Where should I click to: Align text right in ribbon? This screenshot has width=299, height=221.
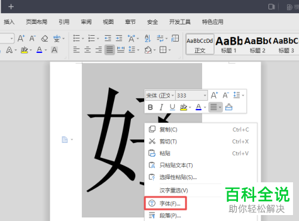click(x=99, y=49)
